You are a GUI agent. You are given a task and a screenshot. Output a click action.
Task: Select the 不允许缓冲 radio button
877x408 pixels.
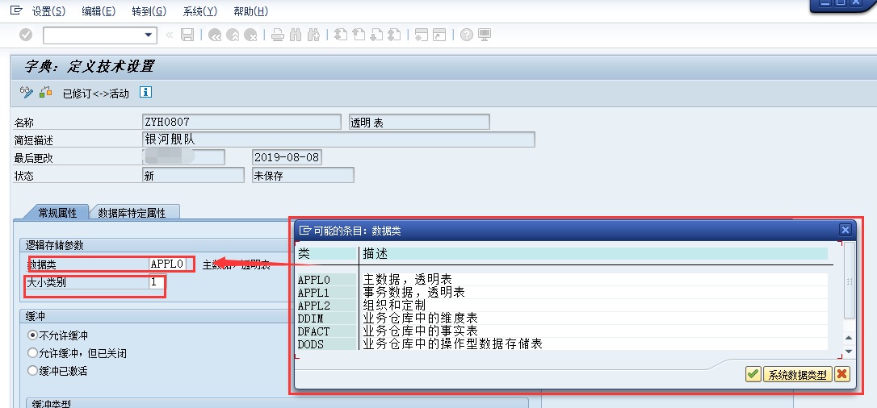32,335
